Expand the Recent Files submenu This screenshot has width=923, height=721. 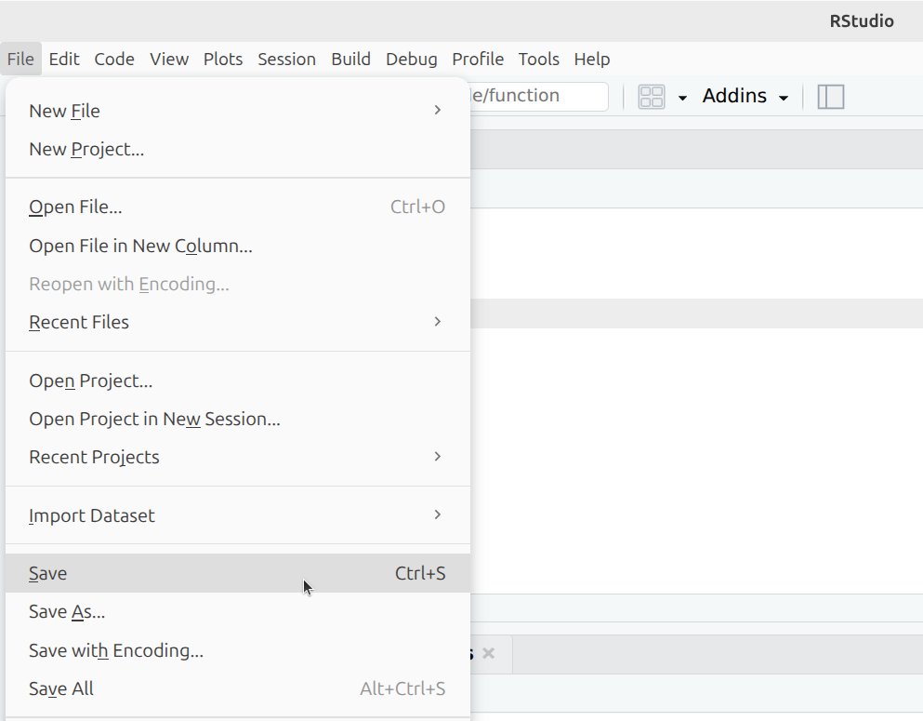click(x=238, y=322)
